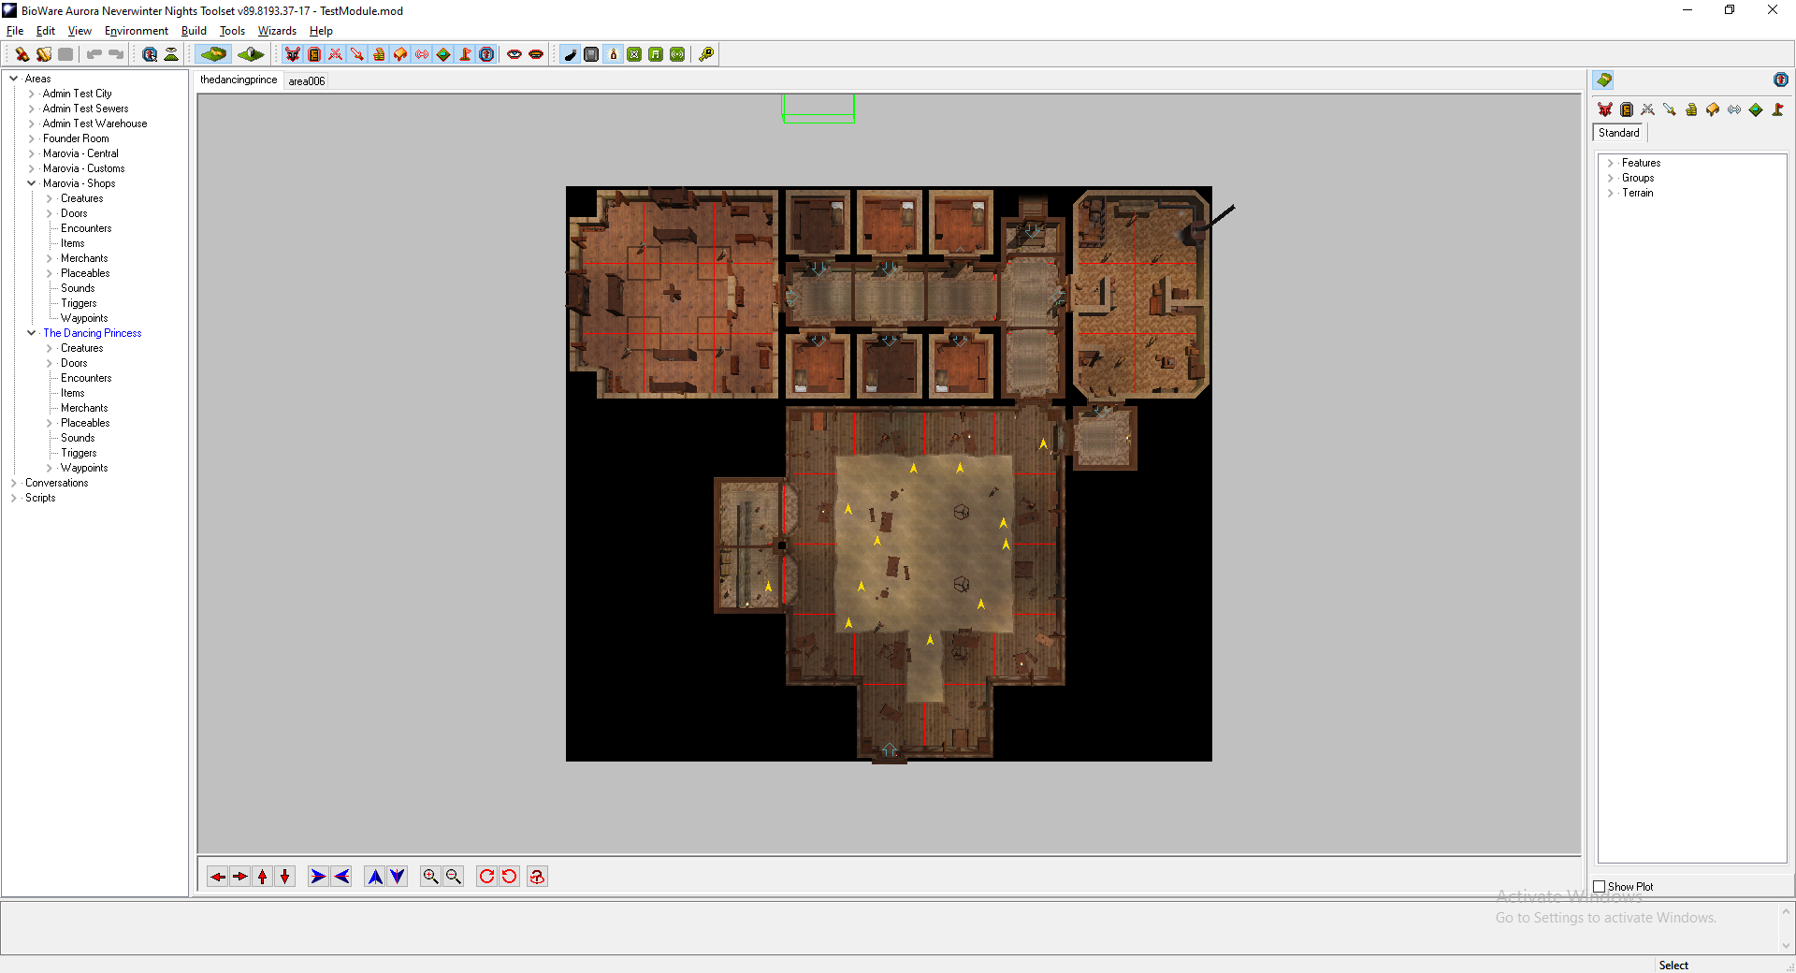Open the Placeables palette (table icon)
Viewport: 1796px width, 973px height.
click(x=1713, y=109)
